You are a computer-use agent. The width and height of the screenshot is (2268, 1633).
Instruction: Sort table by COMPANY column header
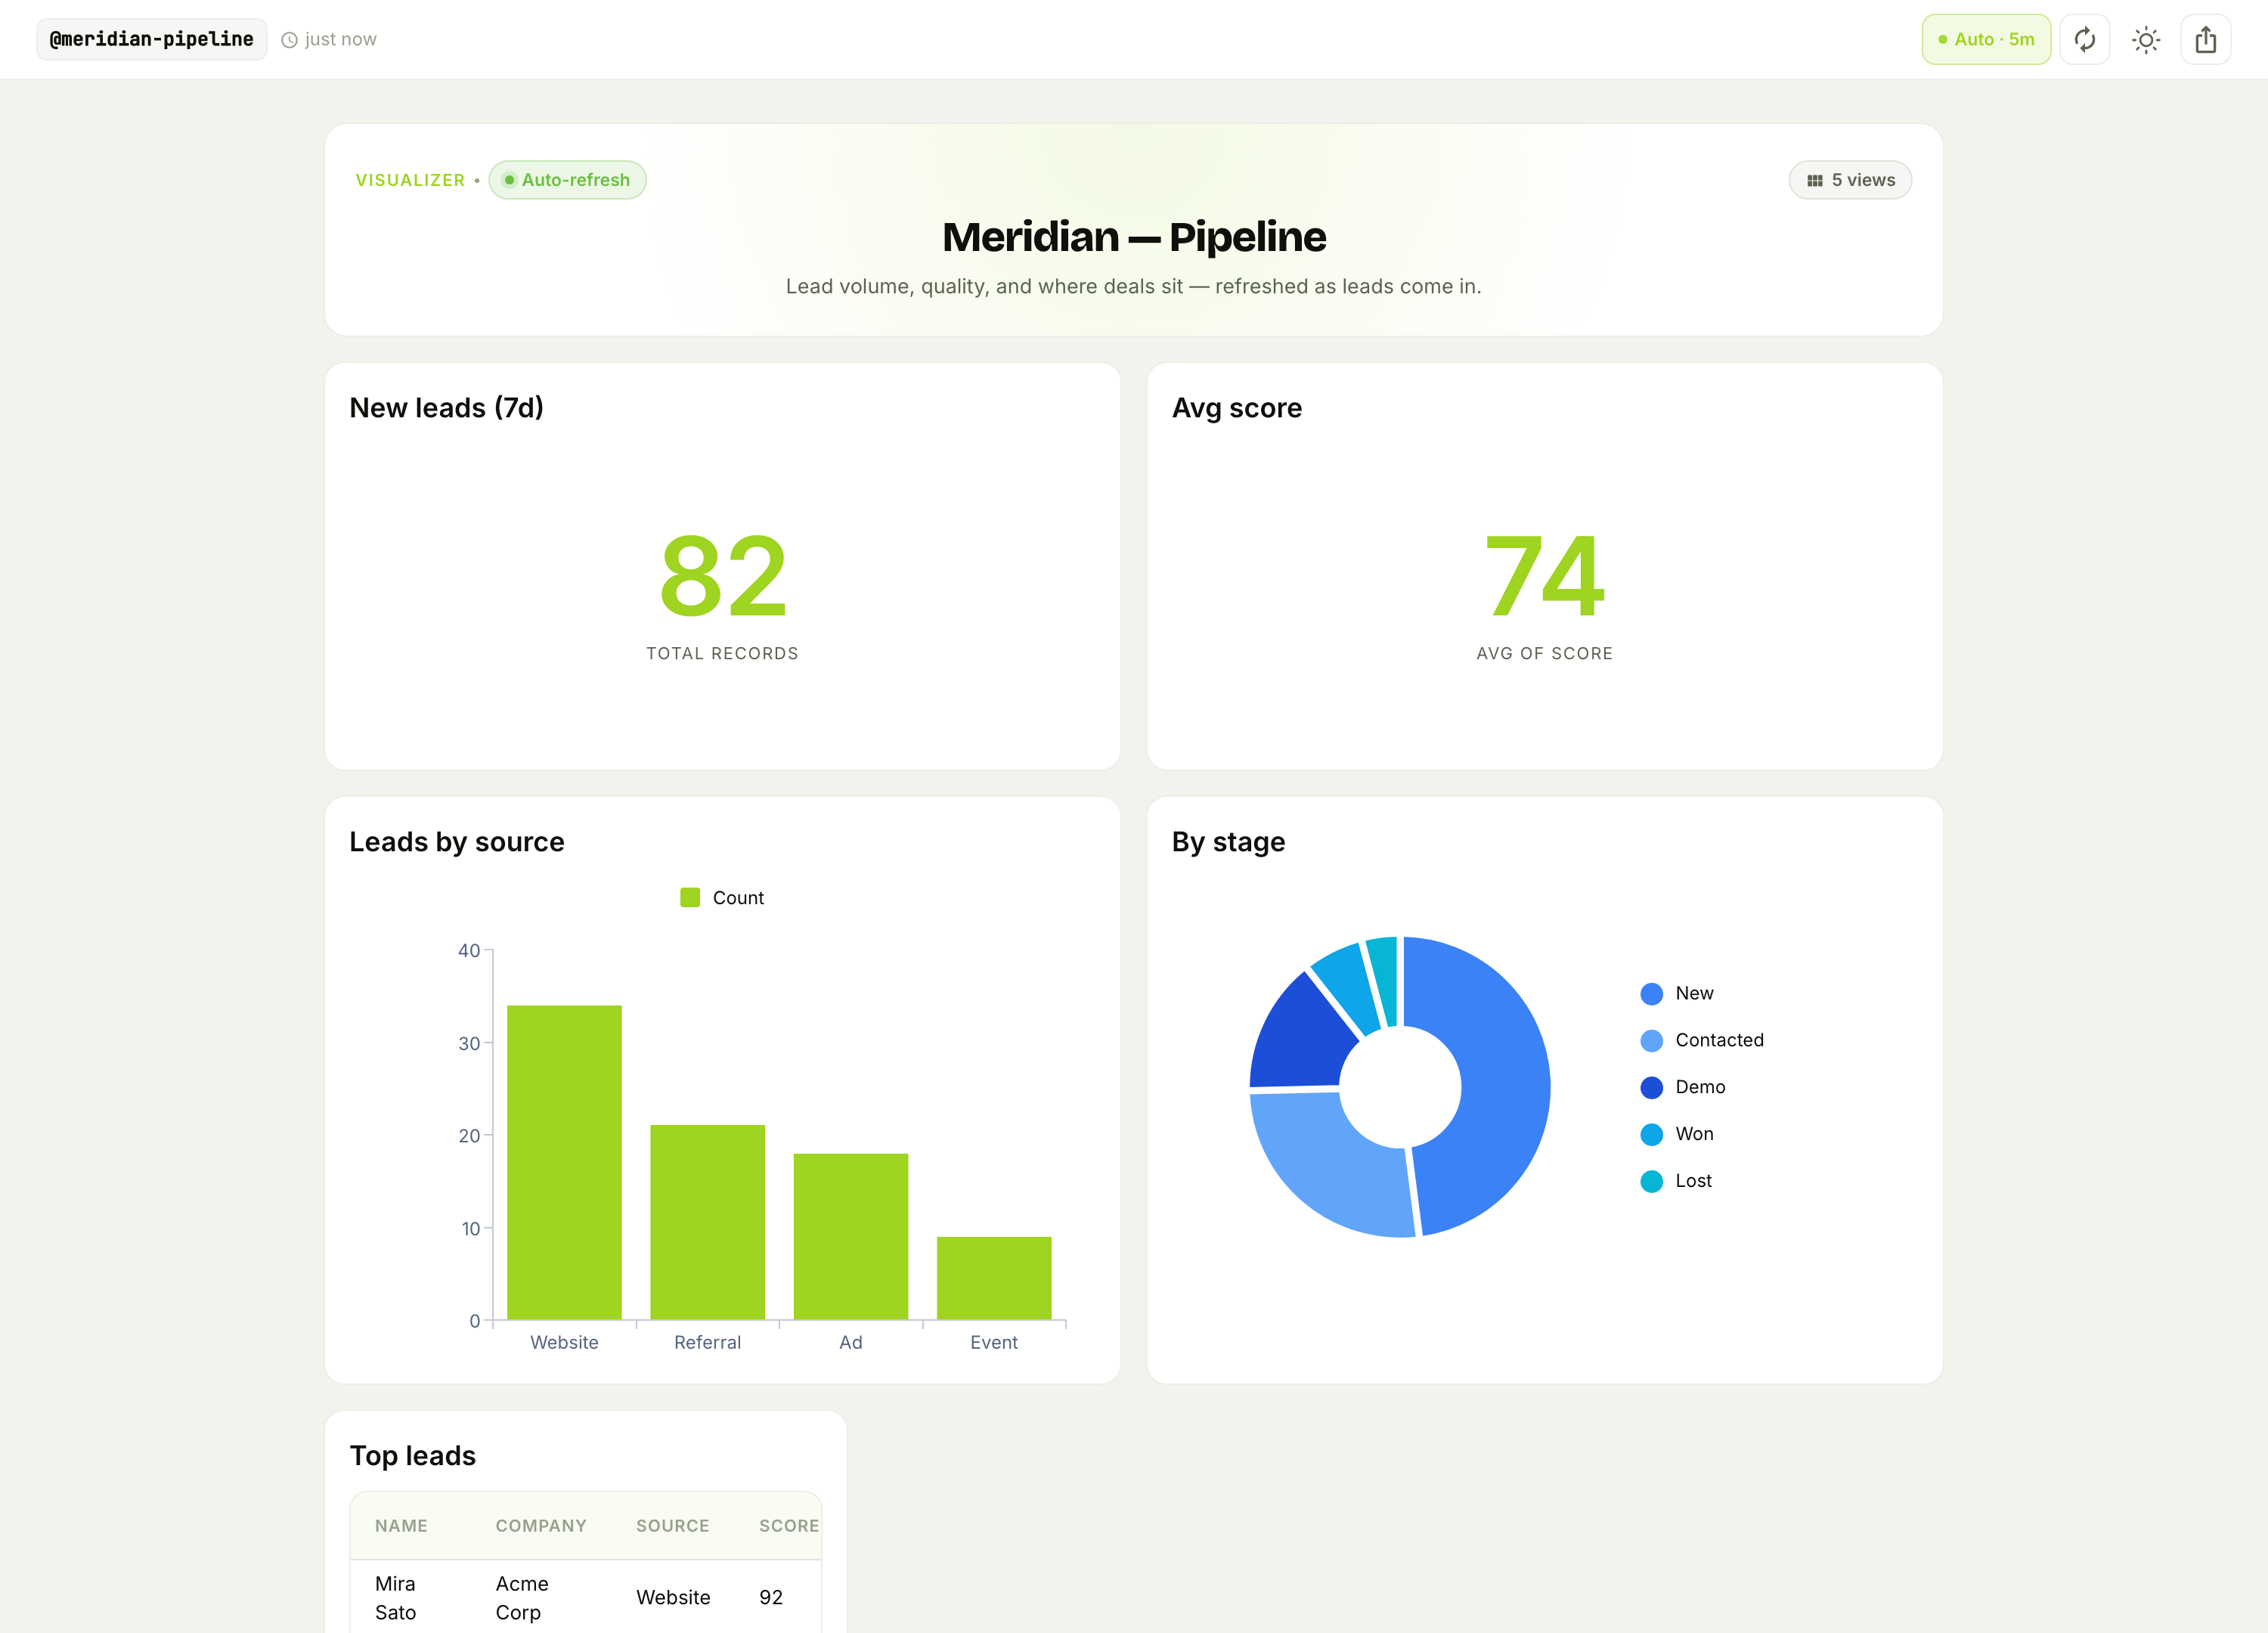coord(541,1525)
